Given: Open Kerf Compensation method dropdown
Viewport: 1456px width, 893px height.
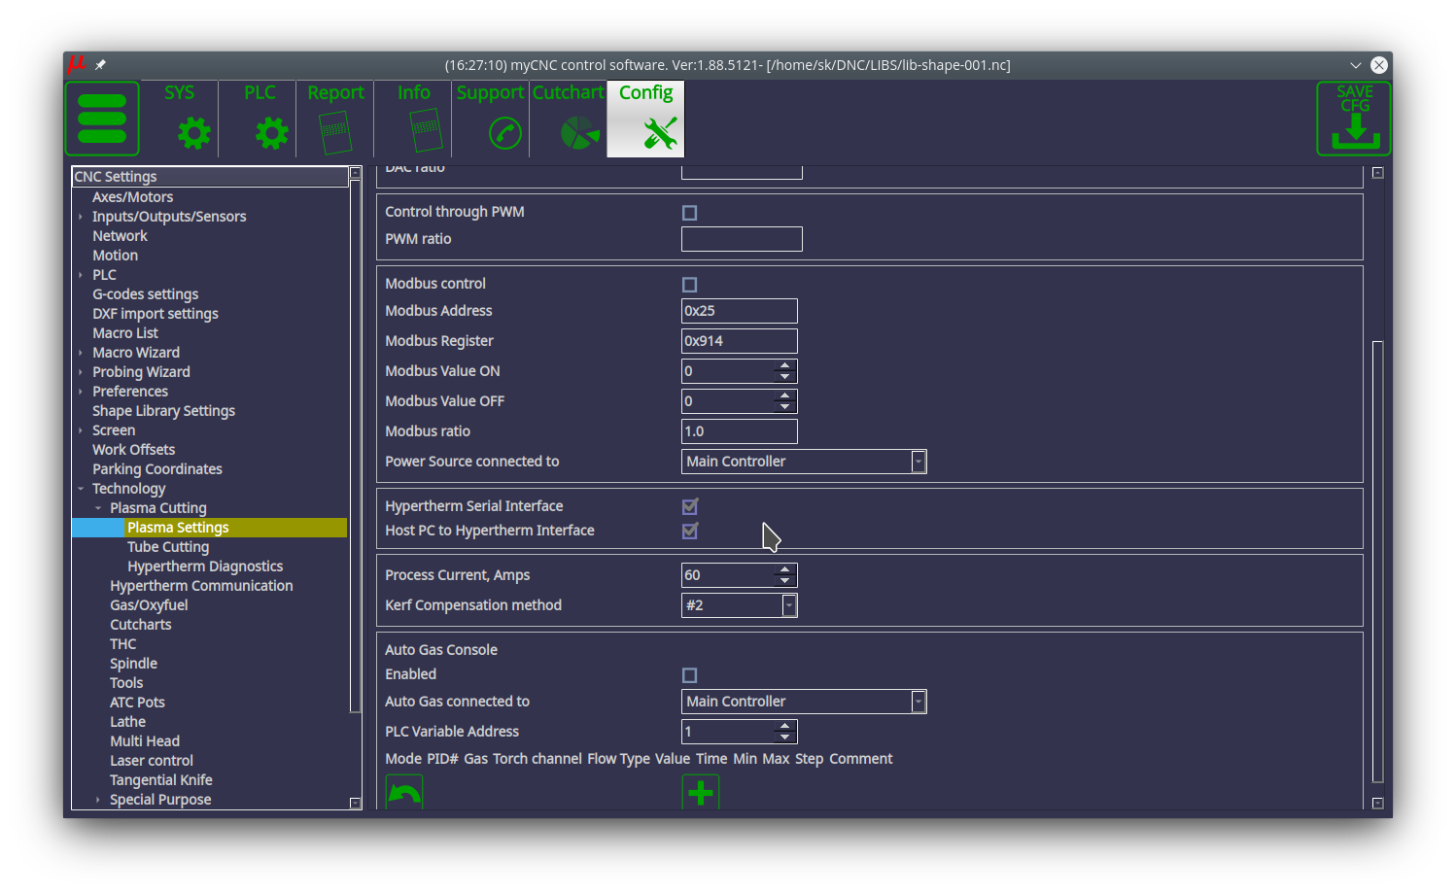Looking at the screenshot, I should click(x=789, y=605).
